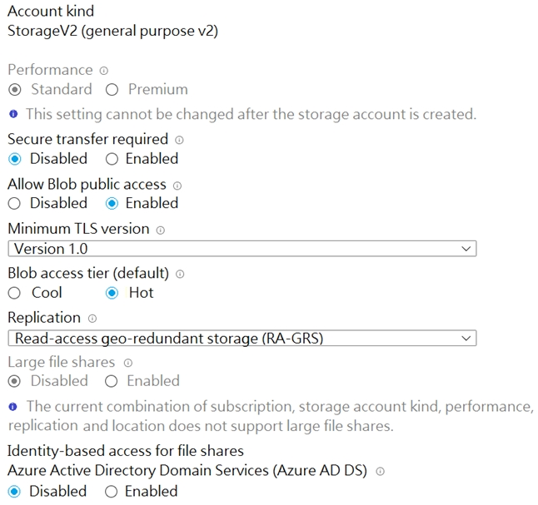Click the info icon next to Replication
Screen dimensions: 538x505
pos(92,319)
